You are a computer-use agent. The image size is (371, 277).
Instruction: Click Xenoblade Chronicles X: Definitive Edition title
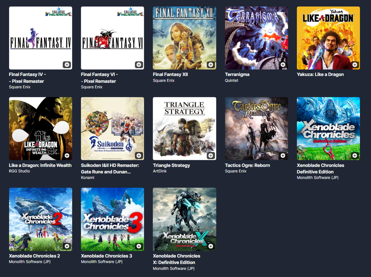176,259
